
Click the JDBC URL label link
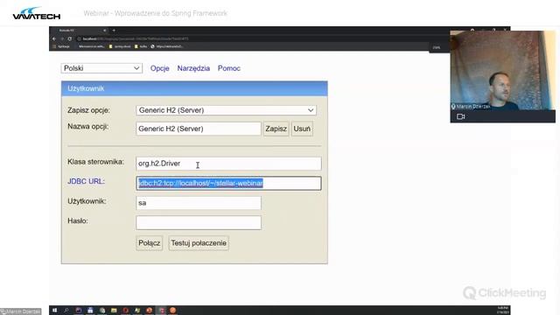point(86,181)
